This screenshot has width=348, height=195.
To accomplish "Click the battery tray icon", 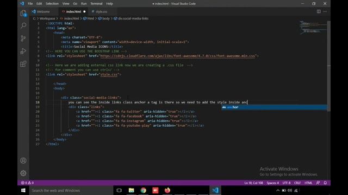I will point(284,190).
